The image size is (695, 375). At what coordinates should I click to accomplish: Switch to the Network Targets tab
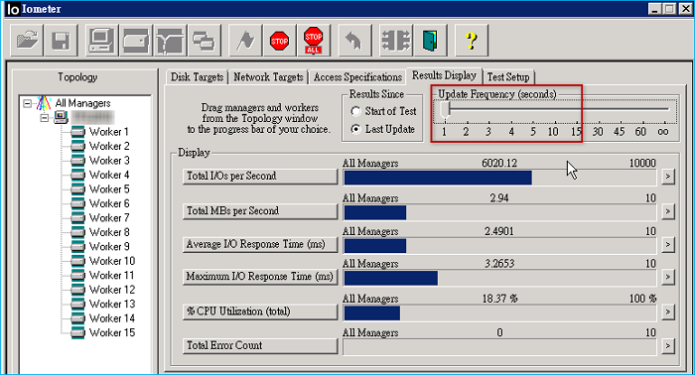(268, 77)
